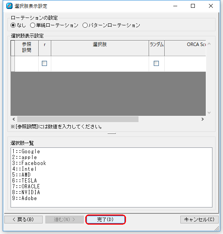This screenshot has width=223, height=234.
Task: Click the 参照設問 column header
Action: (27, 48)
